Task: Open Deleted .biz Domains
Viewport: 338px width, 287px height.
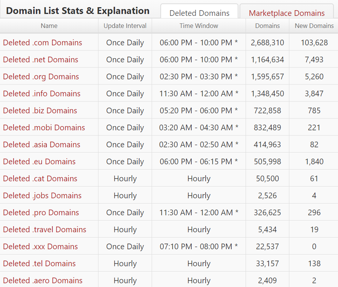Action: [x=40, y=111]
